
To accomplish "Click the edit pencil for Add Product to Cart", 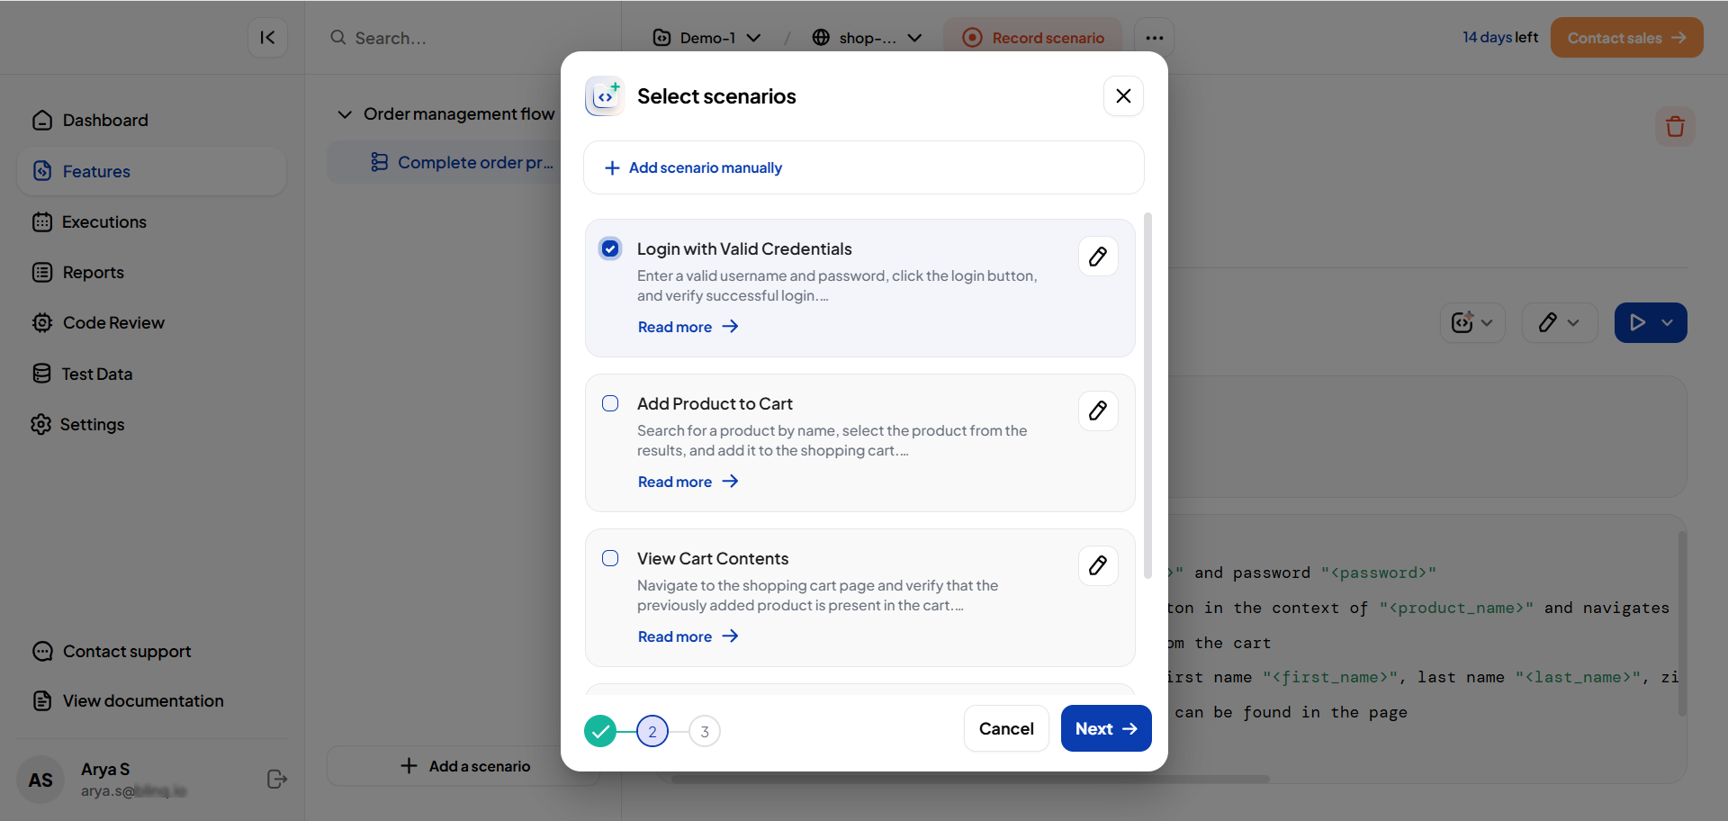I will coord(1098,411).
